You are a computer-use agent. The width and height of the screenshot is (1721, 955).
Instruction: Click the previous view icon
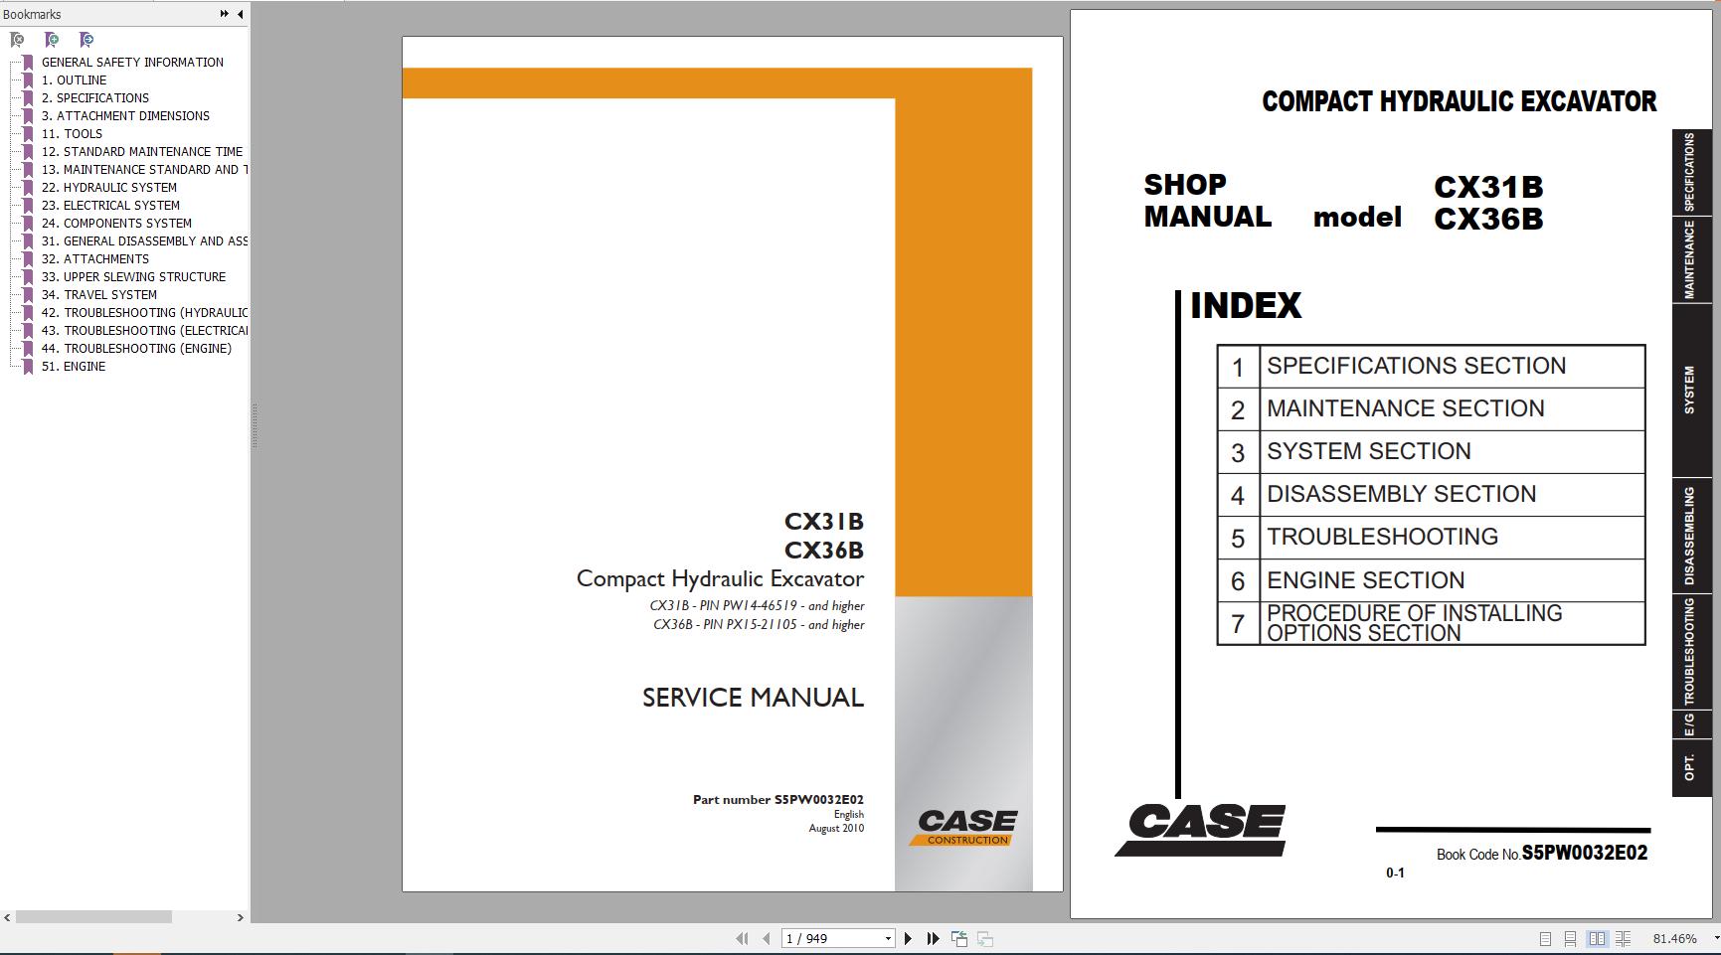[959, 938]
